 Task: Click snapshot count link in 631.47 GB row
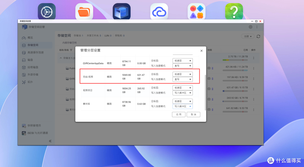click(213, 89)
